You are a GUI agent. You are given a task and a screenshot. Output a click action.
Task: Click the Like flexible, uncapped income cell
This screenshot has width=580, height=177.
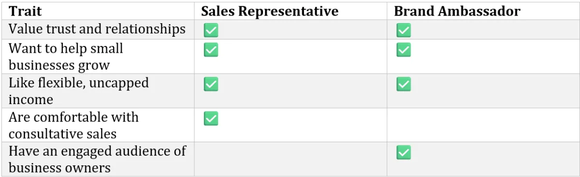[x=97, y=91]
